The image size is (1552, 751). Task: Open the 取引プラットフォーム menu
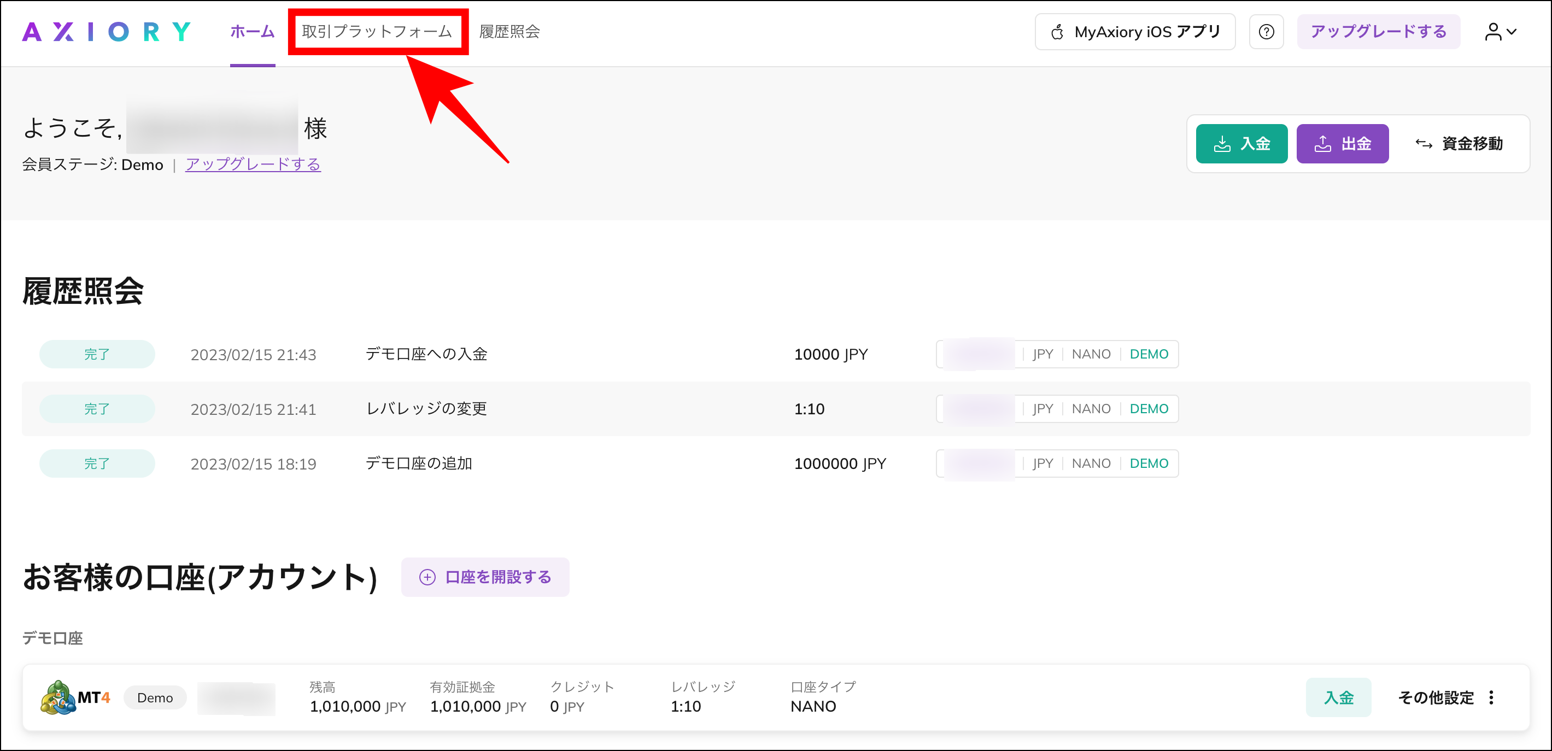[x=378, y=31]
